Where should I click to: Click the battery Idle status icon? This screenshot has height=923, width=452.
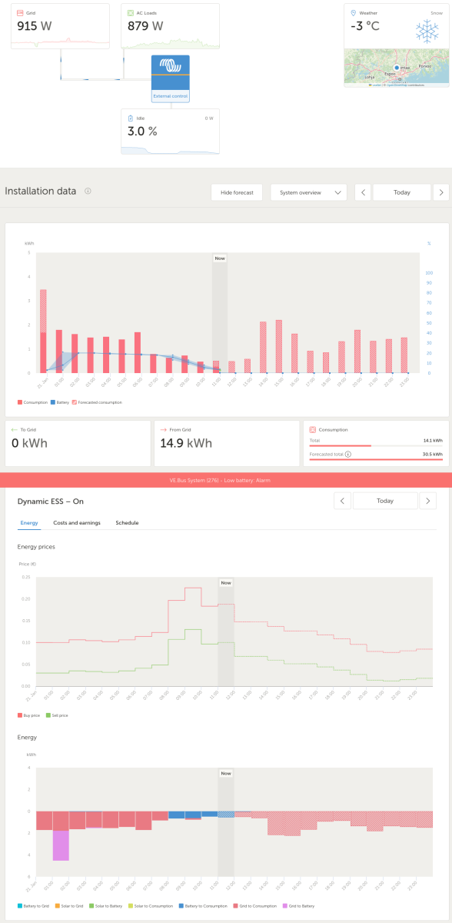coord(131,118)
